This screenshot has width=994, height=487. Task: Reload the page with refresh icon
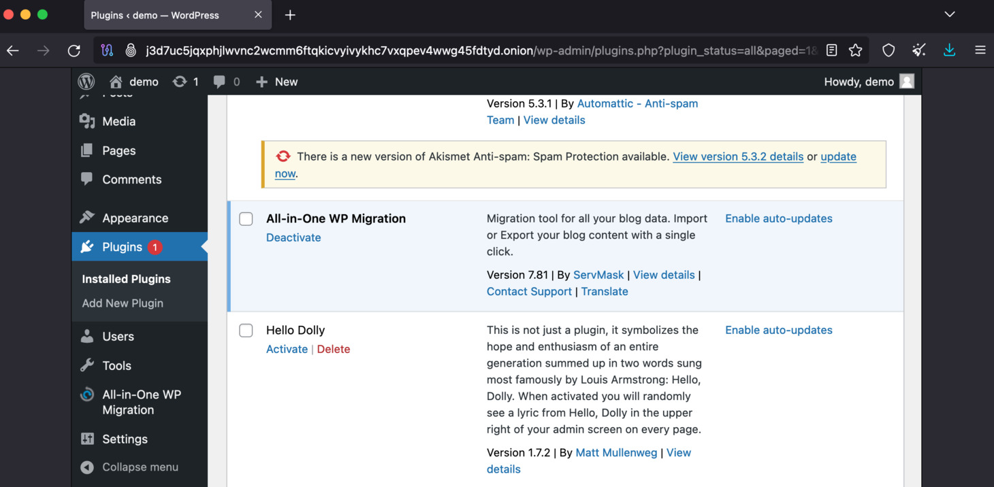74,50
